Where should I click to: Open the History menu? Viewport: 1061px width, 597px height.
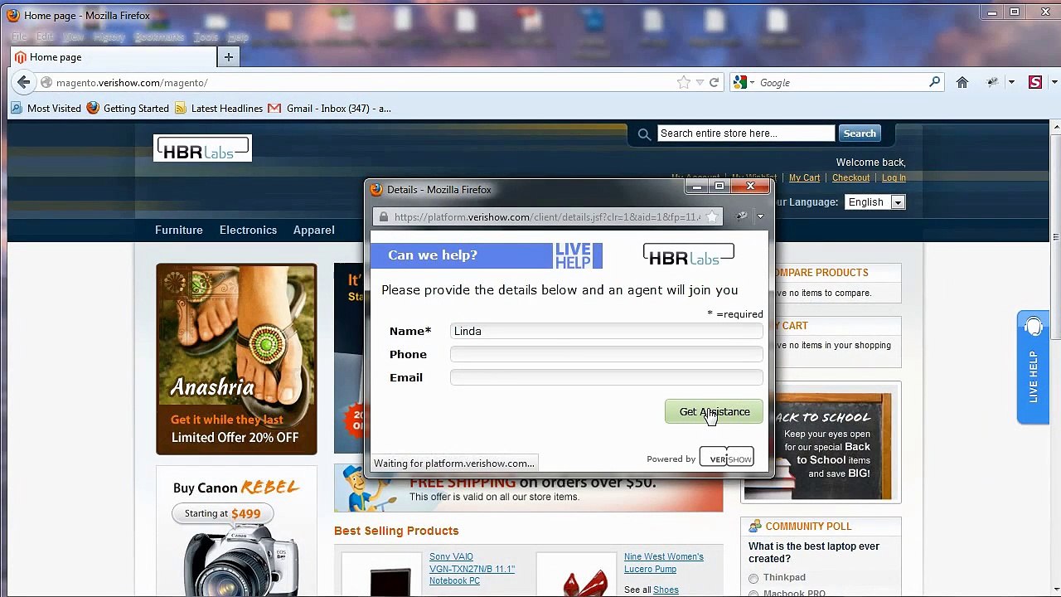click(109, 36)
